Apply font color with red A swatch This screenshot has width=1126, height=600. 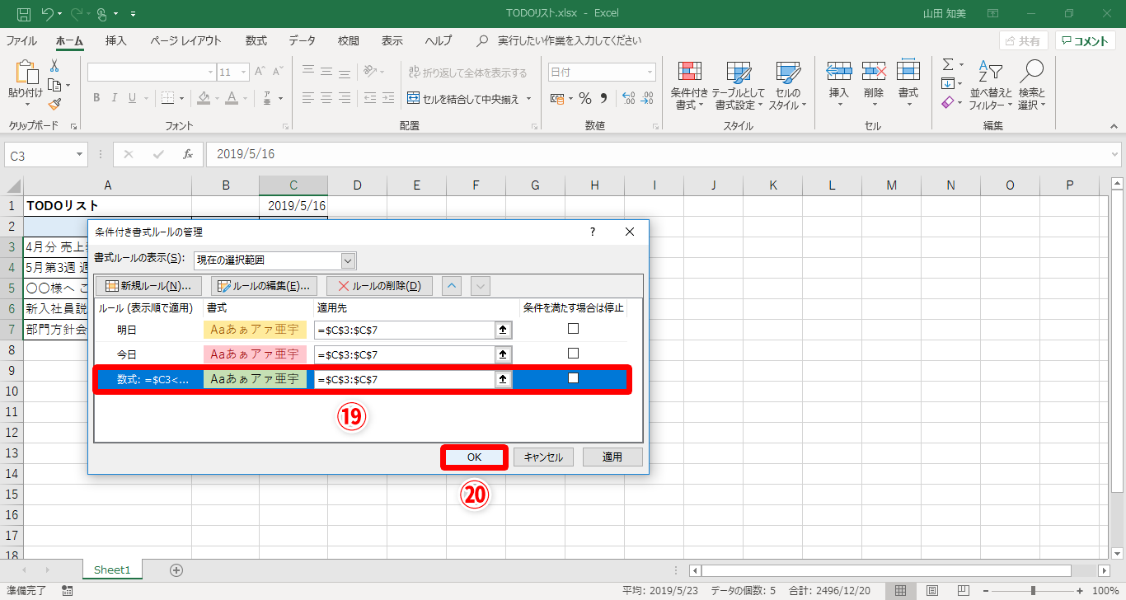[232, 99]
